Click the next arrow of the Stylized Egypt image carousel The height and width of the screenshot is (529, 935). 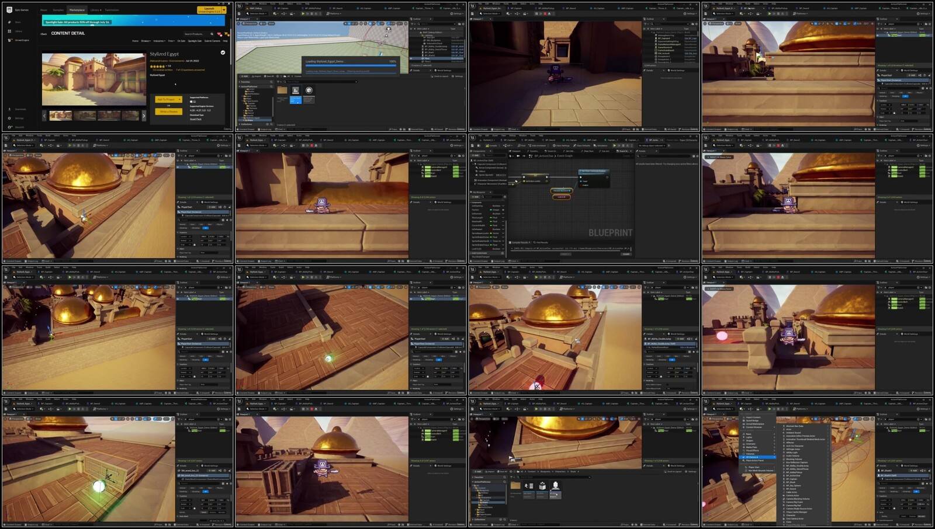tap(144, 116)
